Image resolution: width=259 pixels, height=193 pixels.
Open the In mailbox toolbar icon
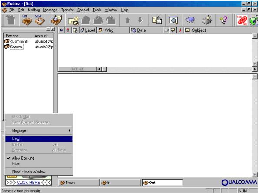(x=27, y=20)
